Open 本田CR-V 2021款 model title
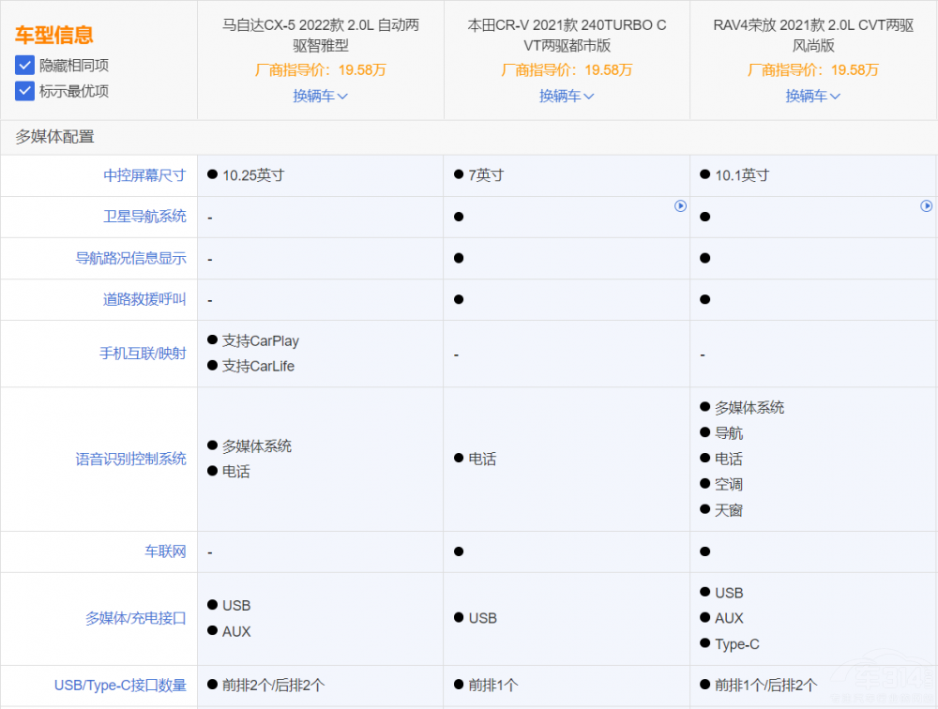This screenshot has width=938, height=709. 567,35
